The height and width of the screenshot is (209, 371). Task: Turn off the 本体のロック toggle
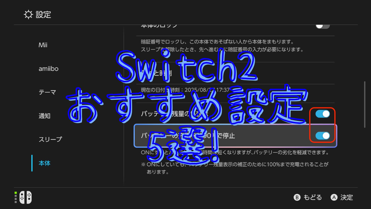click(322, 25)
